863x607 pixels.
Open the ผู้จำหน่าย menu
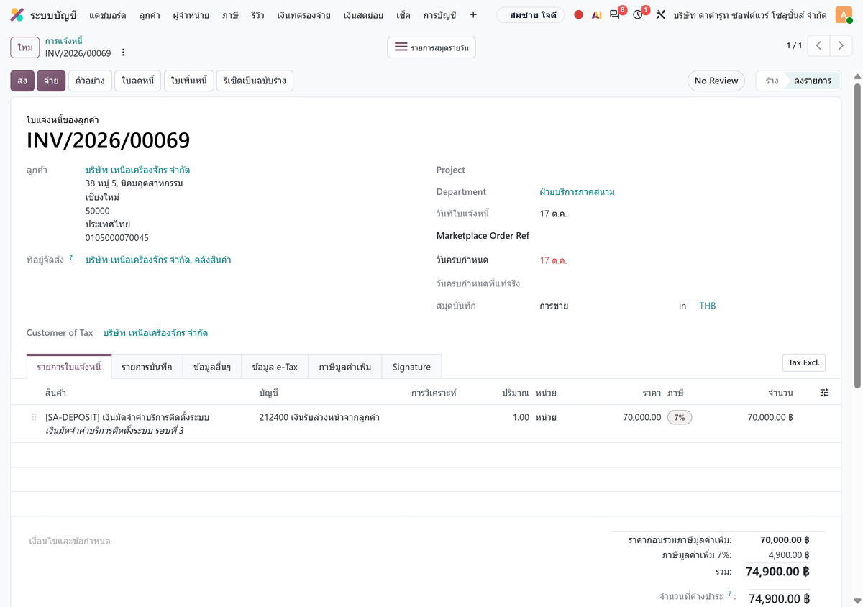(x=191, y=15)
